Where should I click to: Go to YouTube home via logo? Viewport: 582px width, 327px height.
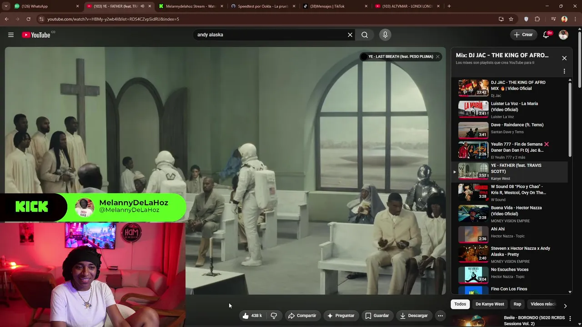(36, 35)
